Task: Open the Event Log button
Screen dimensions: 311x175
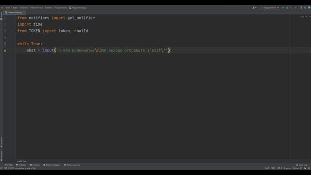Action: coord(301,165)
